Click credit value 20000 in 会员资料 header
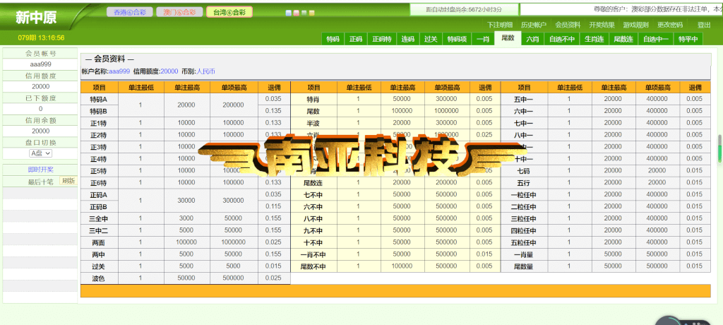 click(169, 71)
